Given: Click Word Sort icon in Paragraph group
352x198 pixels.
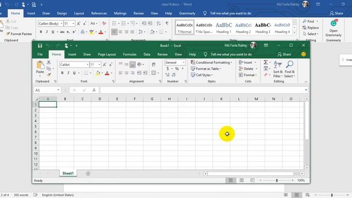Looking at the screenshot, I should click(159, 23).
